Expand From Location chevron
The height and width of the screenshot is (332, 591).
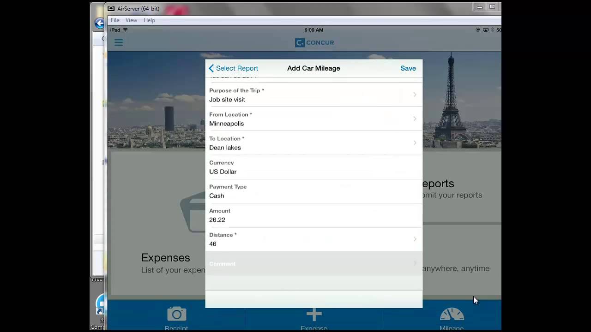(x=415, y=119)
